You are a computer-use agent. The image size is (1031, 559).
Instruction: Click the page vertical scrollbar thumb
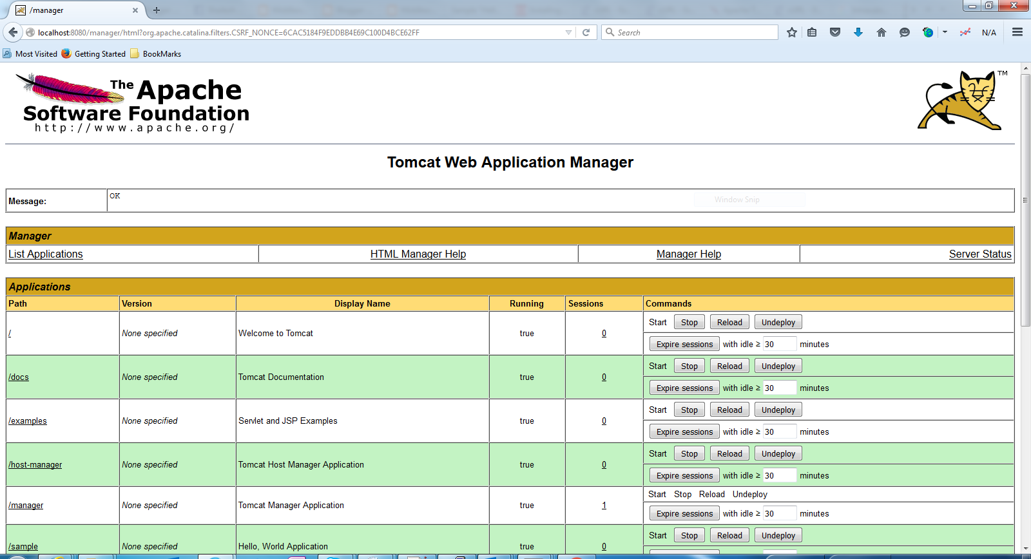tap(1025, 200)
